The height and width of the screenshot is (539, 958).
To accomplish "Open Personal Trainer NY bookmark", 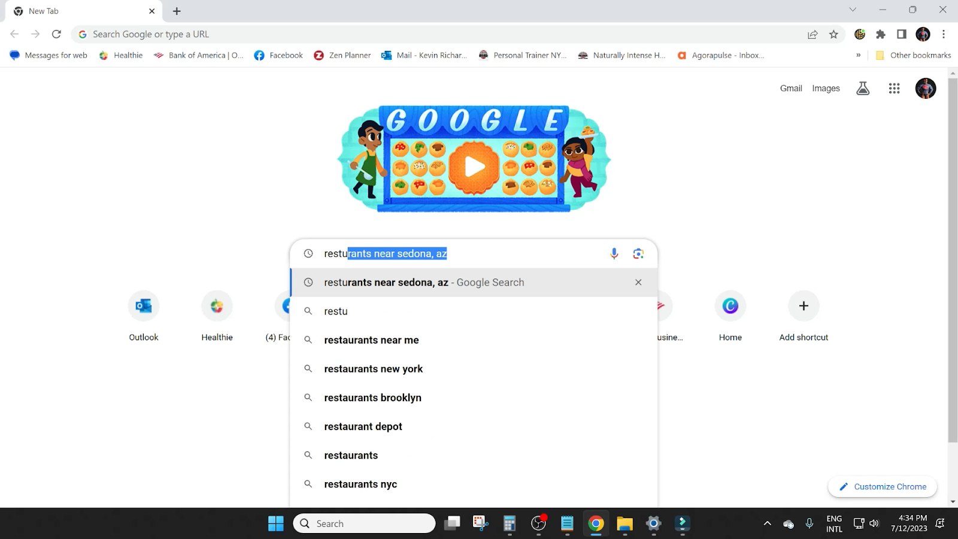I will 522,55.
